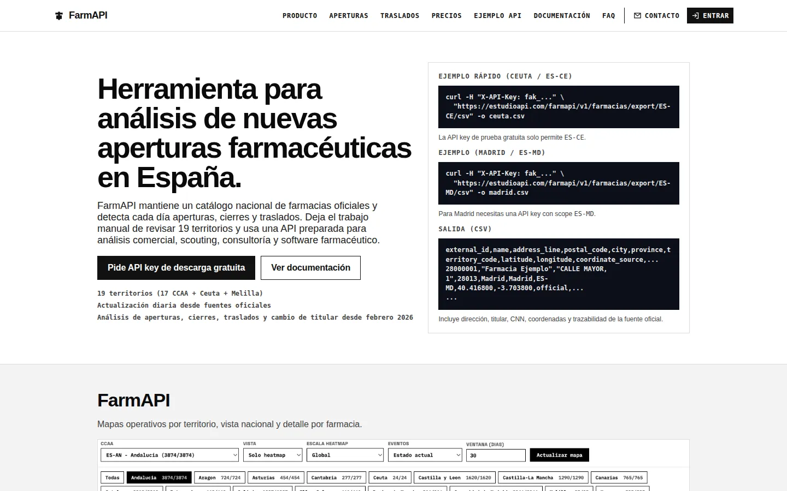Click the envelope icon beside Contacto

pos(637,16)
